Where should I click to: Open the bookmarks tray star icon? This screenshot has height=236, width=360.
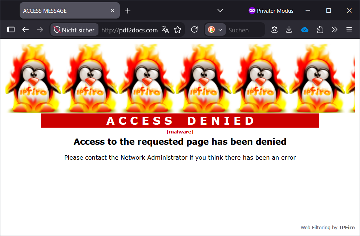[x=274, y=30]
